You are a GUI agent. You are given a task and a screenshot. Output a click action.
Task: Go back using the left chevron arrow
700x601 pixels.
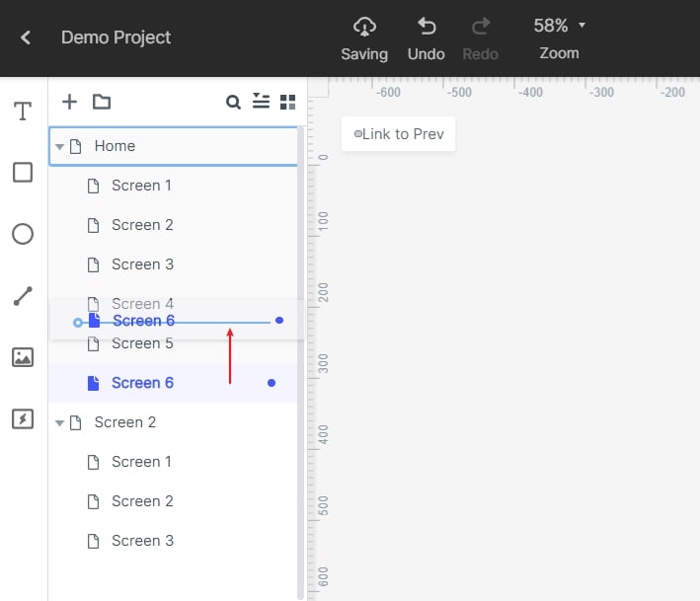tap(26, 38)
